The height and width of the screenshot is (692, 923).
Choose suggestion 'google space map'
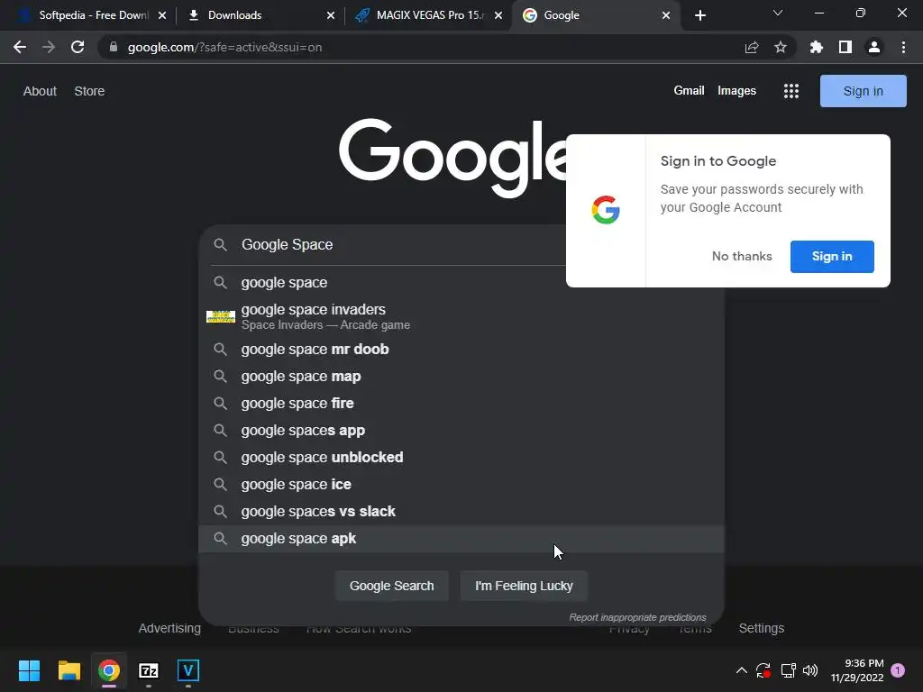tap(461, 377)
